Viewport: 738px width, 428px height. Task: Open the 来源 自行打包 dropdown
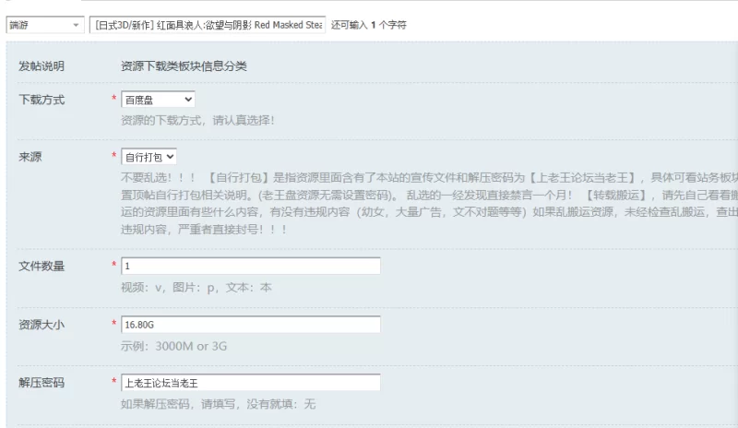click(x=149, y=157)
